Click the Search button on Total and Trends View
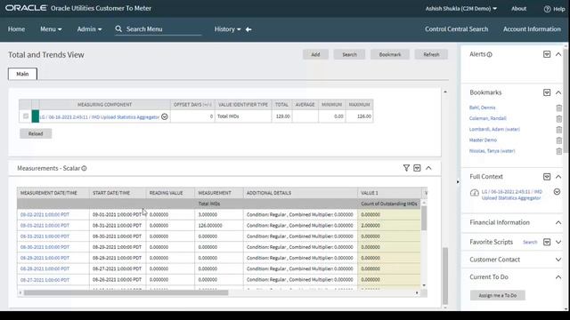Image resolution: width=570 pixels, height=320 pixels. click(349, 54)
